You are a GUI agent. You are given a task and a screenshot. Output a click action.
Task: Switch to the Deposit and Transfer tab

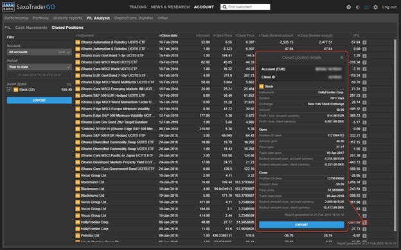pyautogui.click(x=134, y=18)
